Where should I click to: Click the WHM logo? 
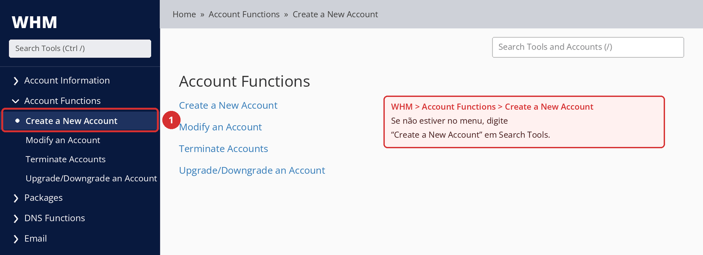pyautogui.click(x=34, y=22)
